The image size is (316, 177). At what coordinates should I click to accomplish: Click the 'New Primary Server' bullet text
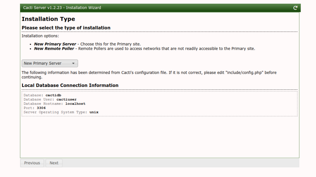(55, 44)
